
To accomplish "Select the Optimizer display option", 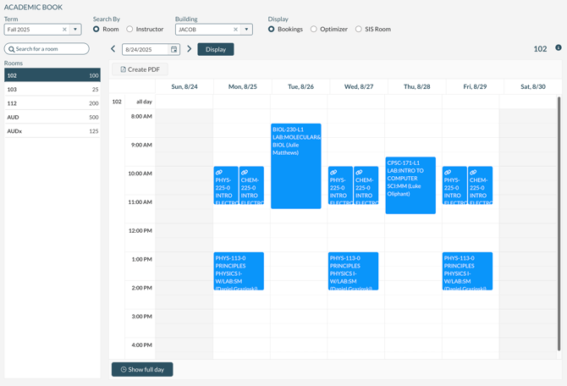I will (314, 30).
